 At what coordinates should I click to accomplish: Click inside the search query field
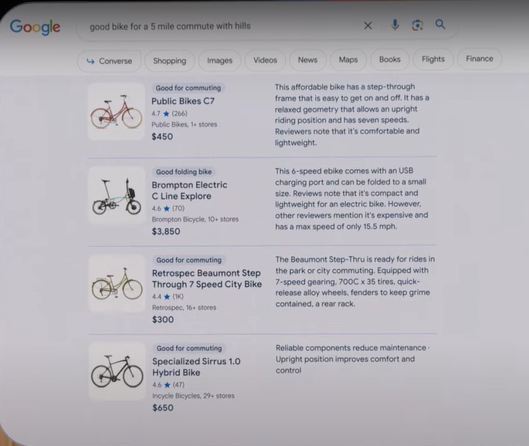[216, 26]
